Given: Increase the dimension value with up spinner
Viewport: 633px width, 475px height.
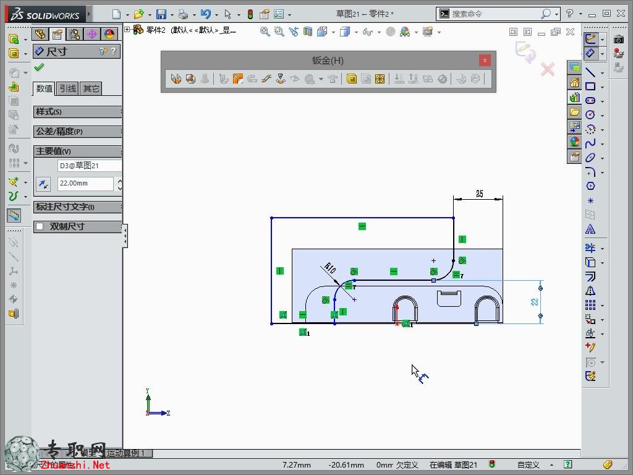Looking at the screenshot, I should [x=119, y=180].
